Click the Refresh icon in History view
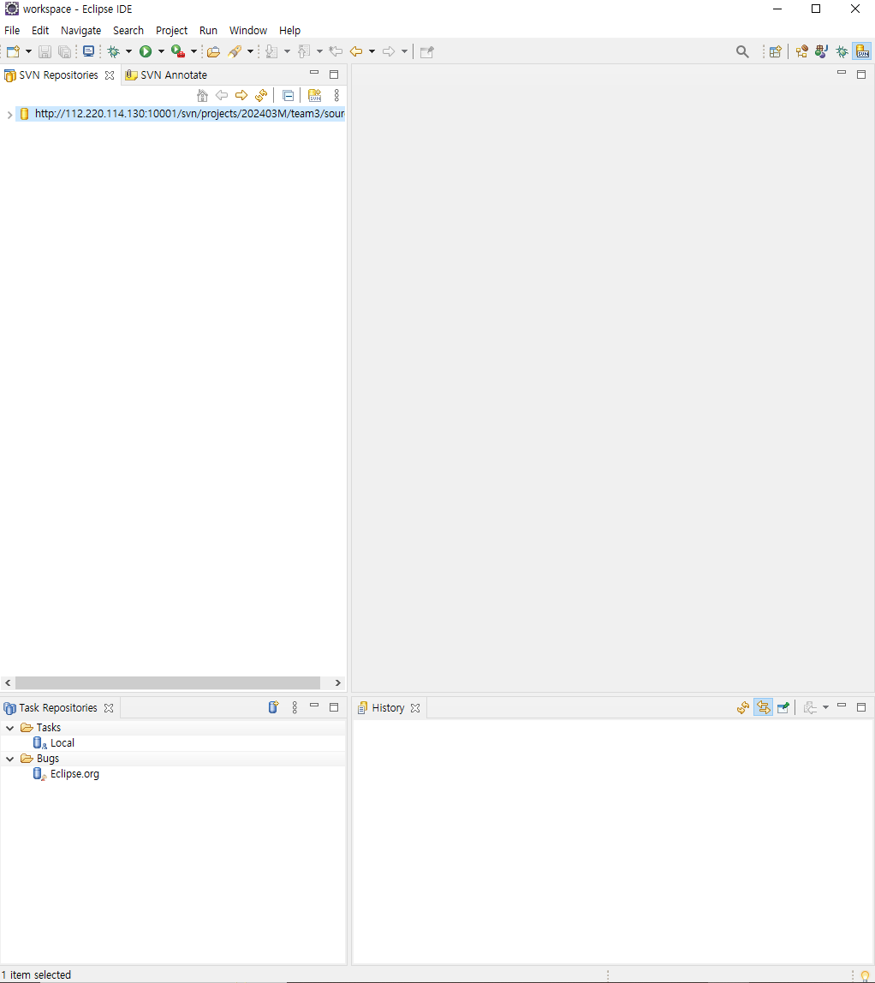Viewport: 875px width, 983px height. [743, 708]
